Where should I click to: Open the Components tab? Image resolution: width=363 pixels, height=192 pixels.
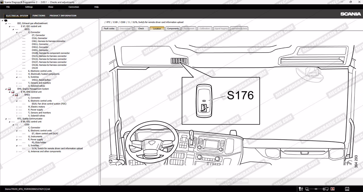point(173,28)
